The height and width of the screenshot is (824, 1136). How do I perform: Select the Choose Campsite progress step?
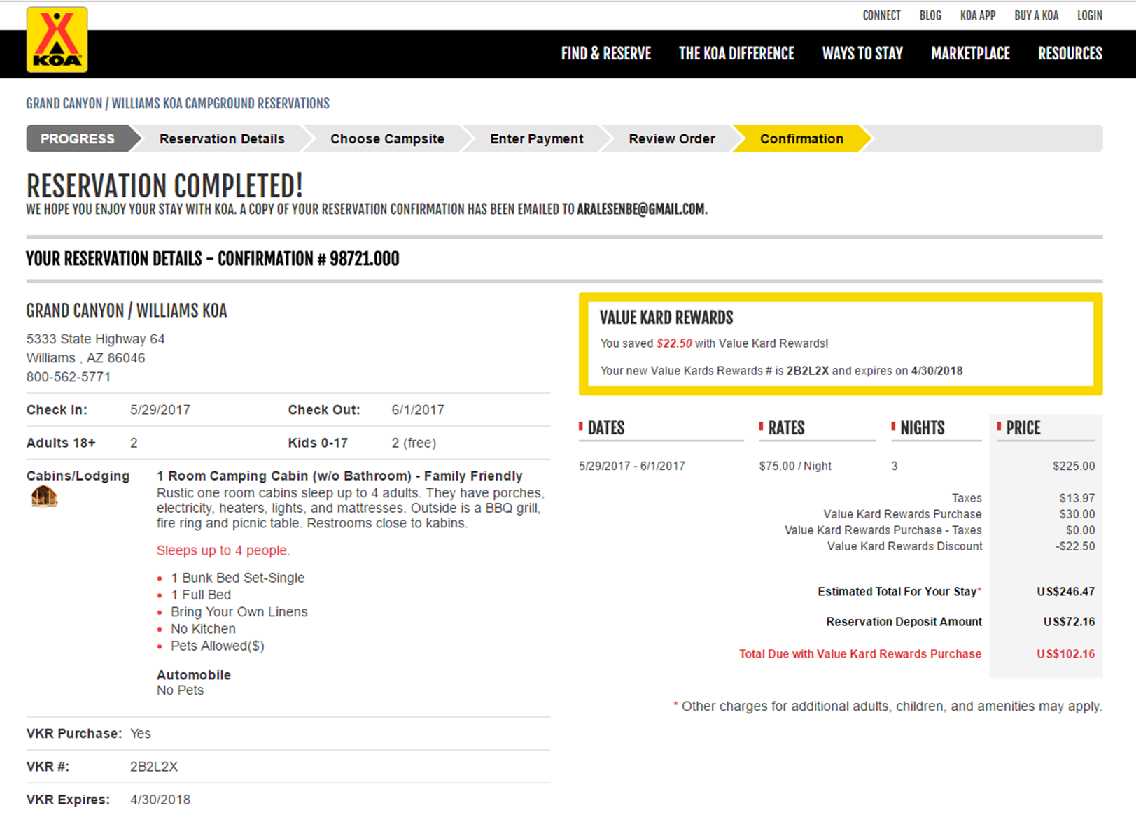click(387, 138)
